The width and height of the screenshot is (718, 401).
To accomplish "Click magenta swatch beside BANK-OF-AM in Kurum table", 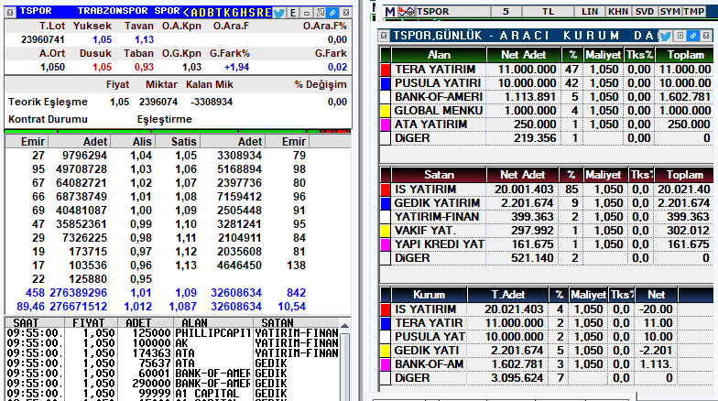I will [386, 364].
